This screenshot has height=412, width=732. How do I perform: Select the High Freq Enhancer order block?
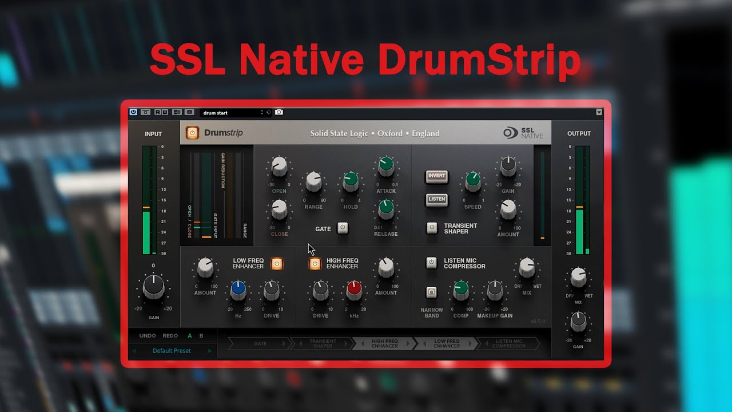coord(385,343)
